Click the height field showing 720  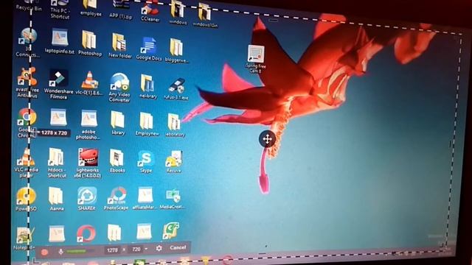(x=136, y=250)
